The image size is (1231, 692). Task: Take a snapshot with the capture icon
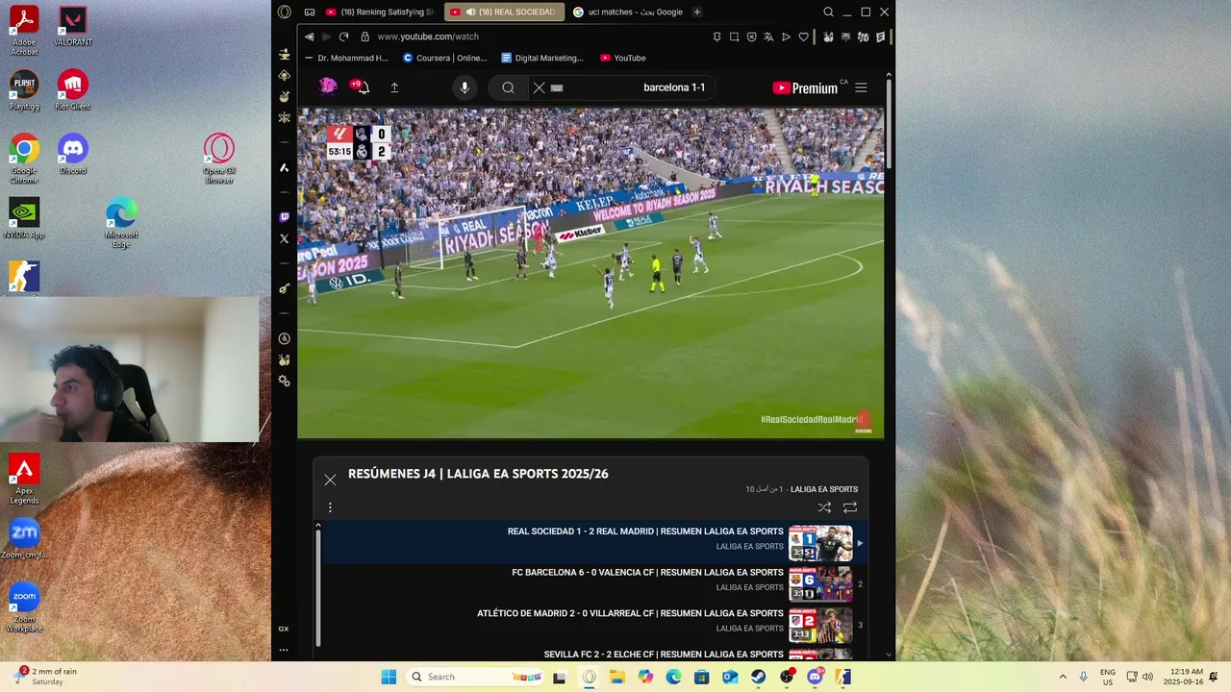734,37
